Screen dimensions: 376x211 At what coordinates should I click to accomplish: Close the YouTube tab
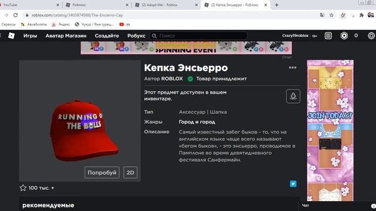tap(58, 5)
